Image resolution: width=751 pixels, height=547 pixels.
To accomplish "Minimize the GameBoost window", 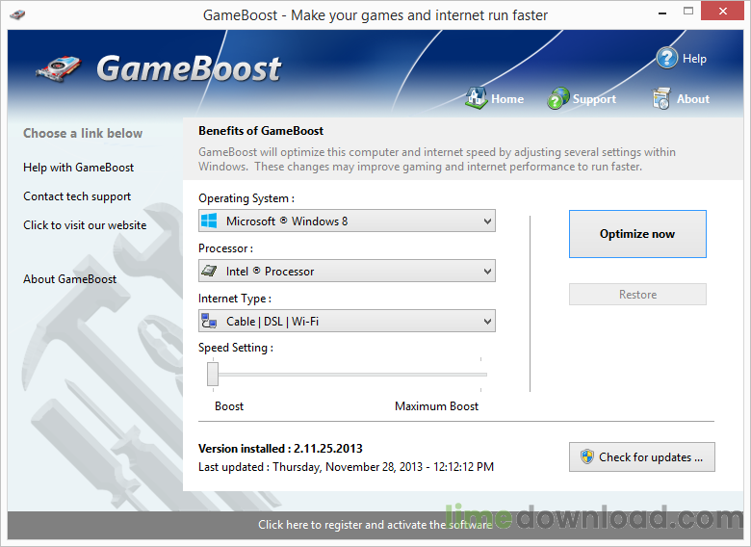I will point(662,12).
